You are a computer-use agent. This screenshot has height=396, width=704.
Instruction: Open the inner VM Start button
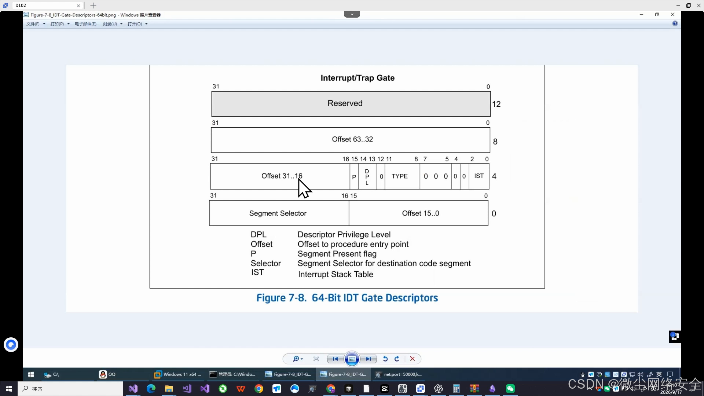click(31, 374)
